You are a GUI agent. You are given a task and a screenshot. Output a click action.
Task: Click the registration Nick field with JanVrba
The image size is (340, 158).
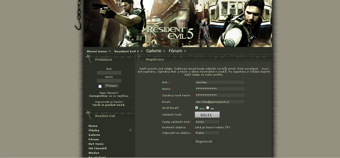click(220, 82)
